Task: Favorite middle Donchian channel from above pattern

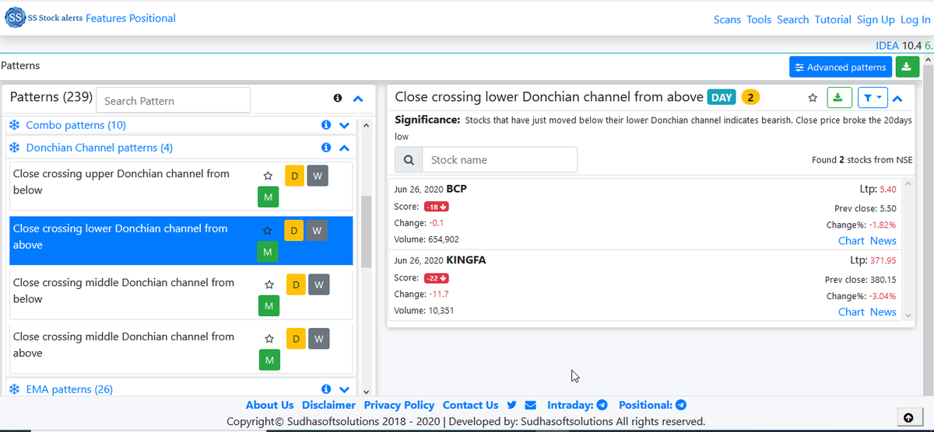Action: [x=269, y=340]
